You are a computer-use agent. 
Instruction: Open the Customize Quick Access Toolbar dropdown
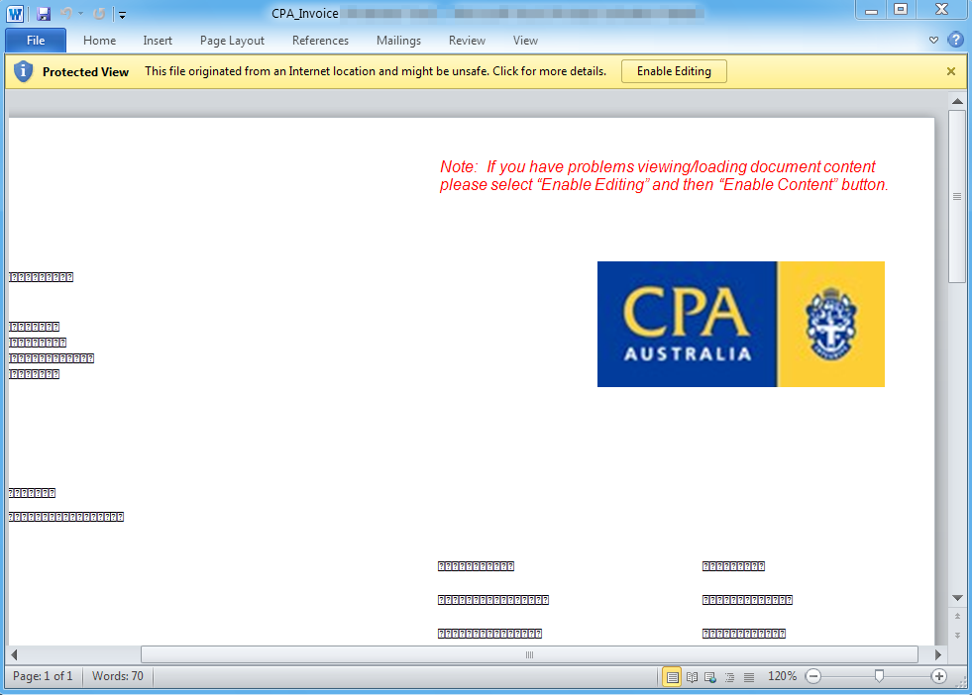pos(122,15)
